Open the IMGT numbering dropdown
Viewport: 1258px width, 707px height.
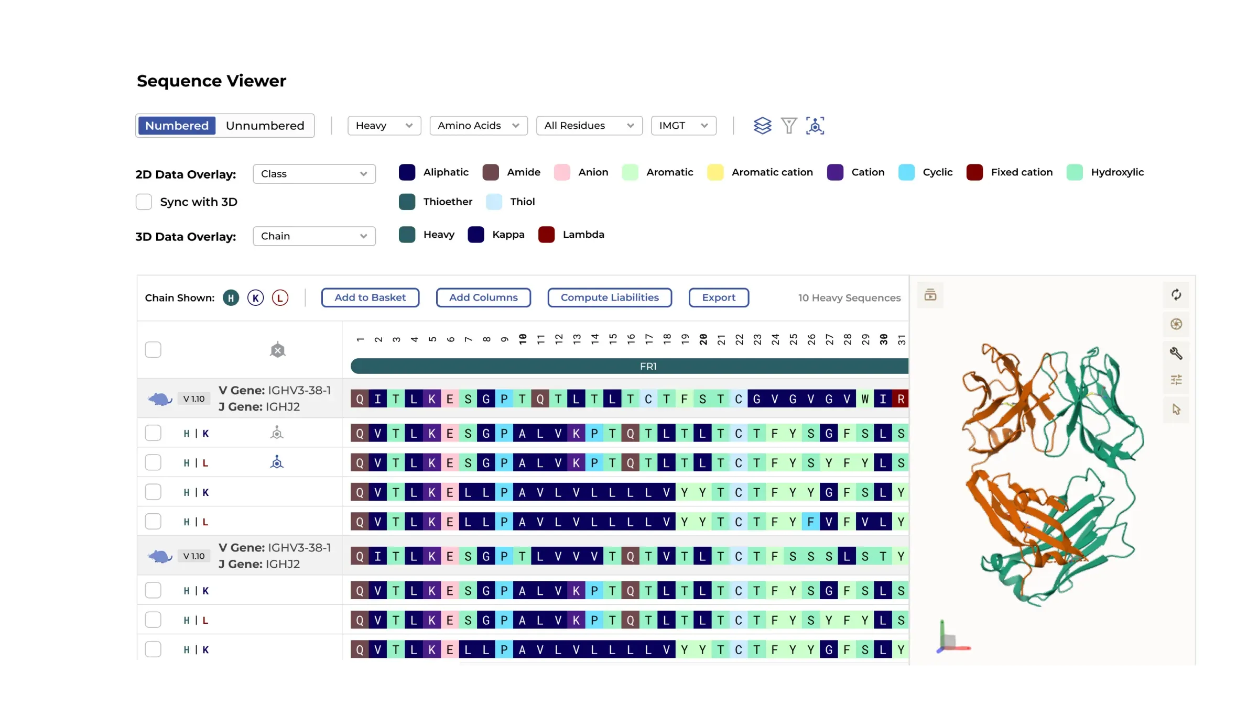(x=684, y=126)
